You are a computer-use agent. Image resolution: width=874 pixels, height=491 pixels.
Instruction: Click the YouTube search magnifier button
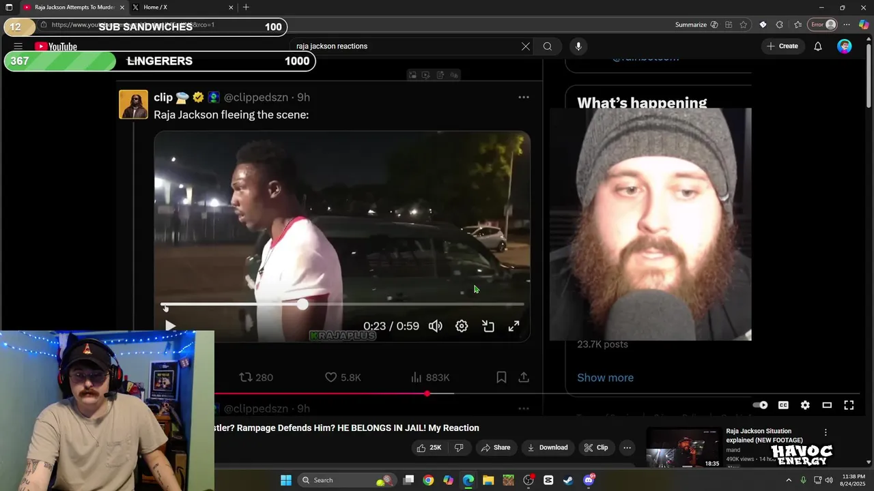click(x=548, y=46)
